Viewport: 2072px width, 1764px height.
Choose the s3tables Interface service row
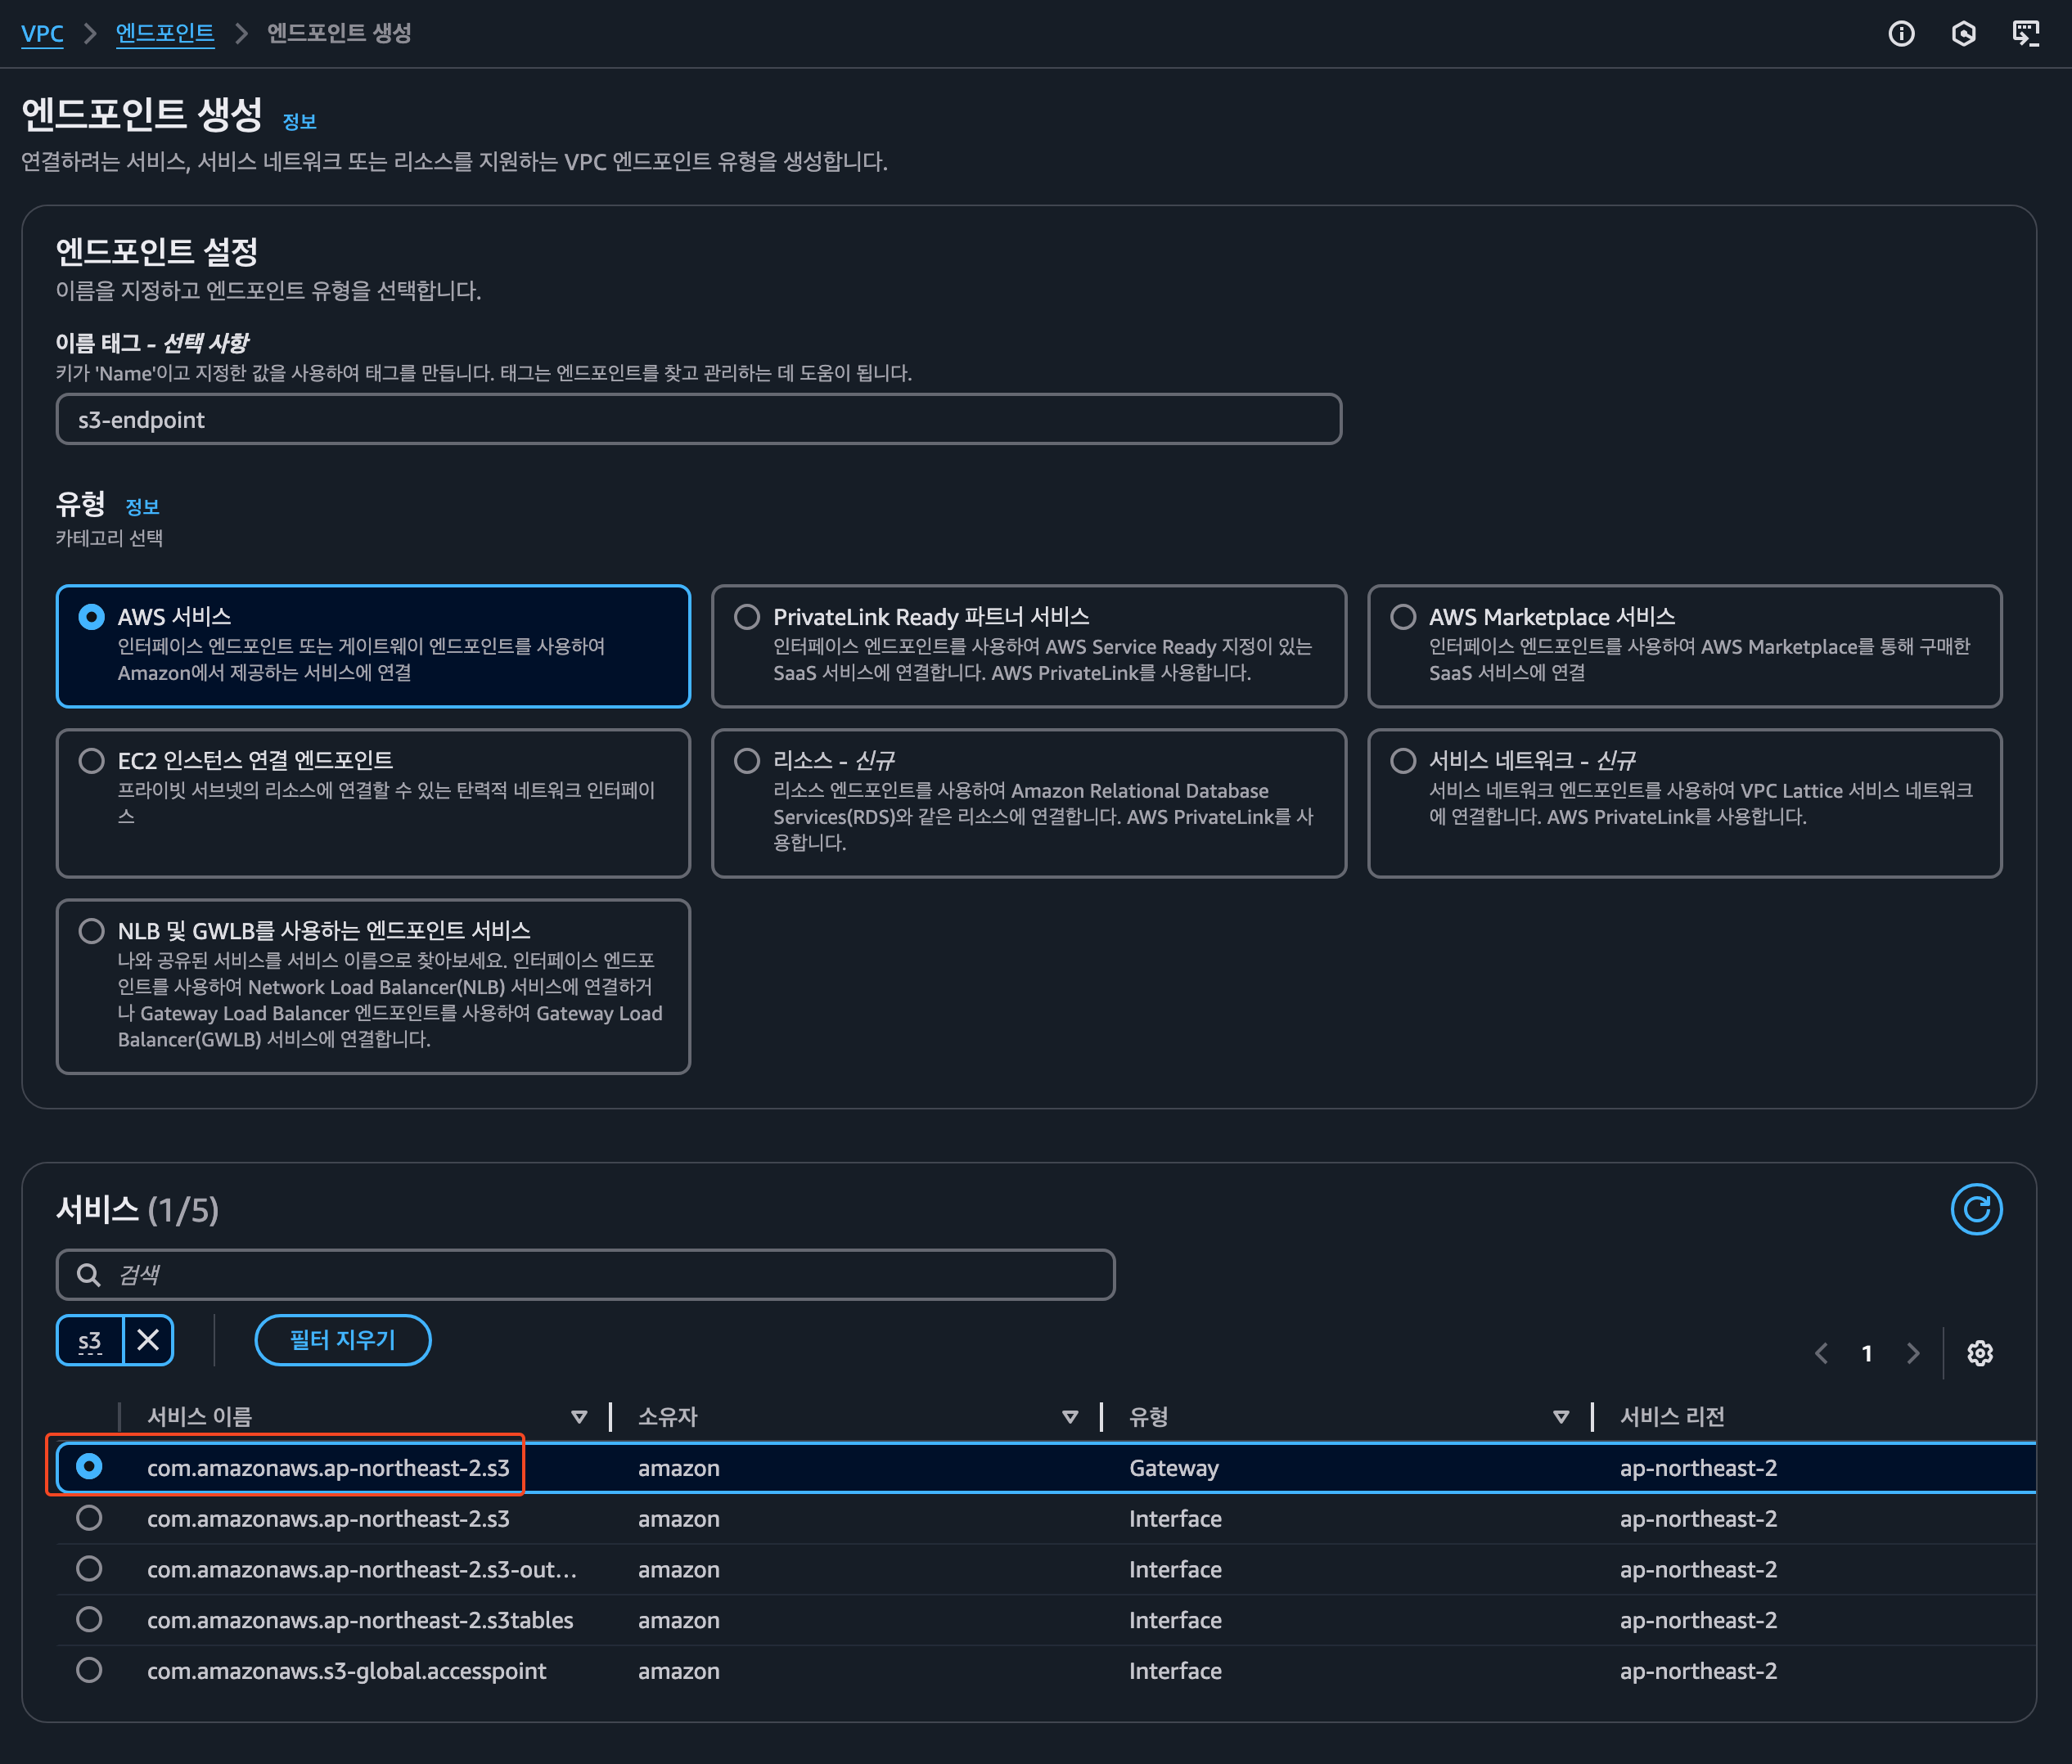89,1619
